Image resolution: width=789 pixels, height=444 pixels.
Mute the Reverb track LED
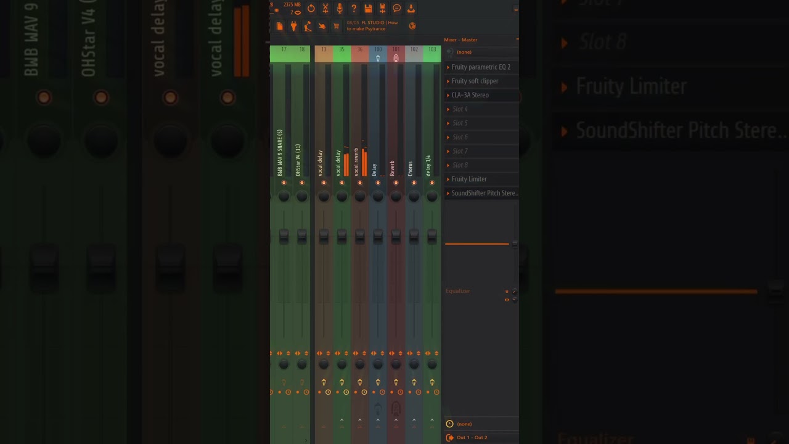(396, 183)
